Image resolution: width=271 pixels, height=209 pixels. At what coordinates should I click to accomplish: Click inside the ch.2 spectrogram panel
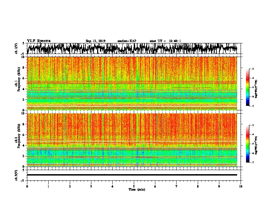132,140
